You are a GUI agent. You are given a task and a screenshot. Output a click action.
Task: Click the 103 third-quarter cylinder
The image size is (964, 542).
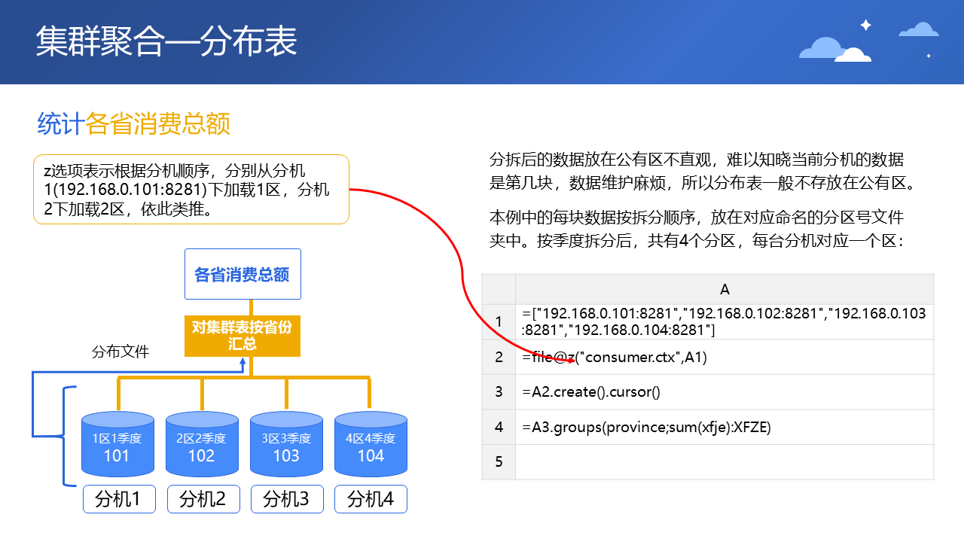(286, 445)
